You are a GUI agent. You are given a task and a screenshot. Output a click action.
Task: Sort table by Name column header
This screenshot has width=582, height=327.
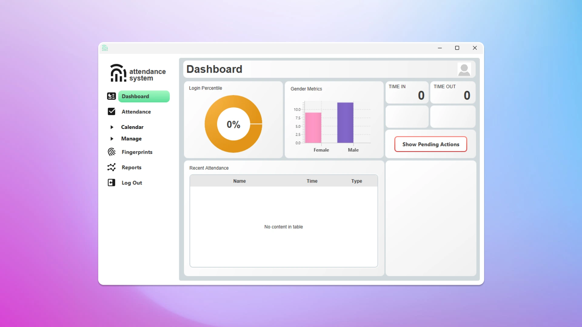point(239,181)
